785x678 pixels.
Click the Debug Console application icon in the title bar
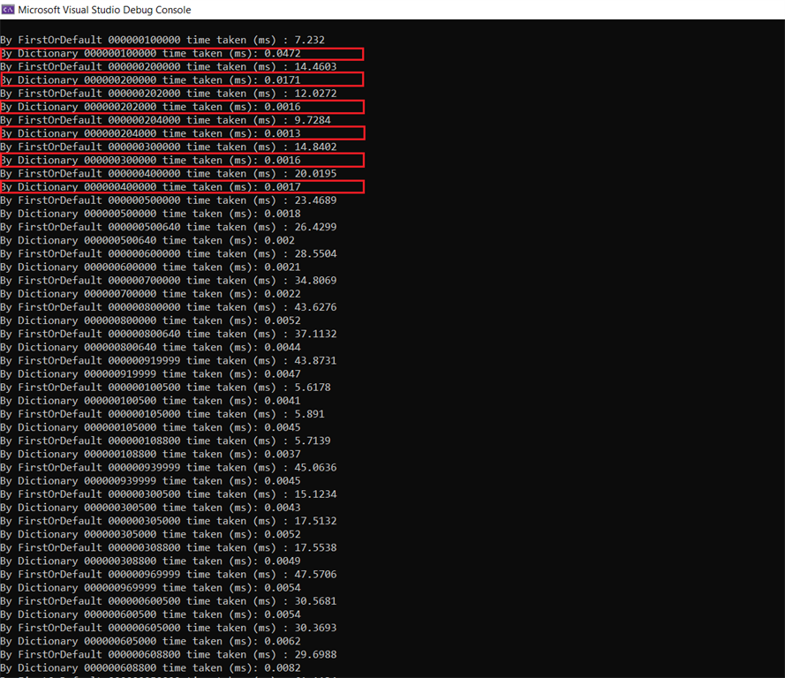(9, 10)
